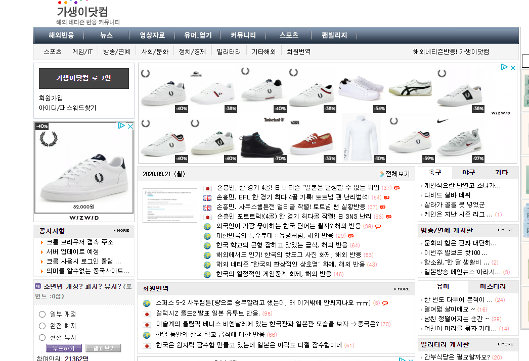Click globe icon beside 외국인이 가장 좋아하는 한국 단어
This screenshot has width=529, height=361.
207,227
